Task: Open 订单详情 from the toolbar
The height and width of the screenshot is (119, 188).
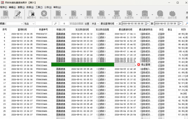Action: pyautogui.click(x=89, y=14)
